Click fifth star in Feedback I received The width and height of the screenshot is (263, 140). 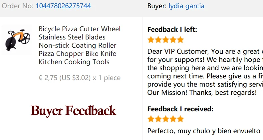(180, 119)
